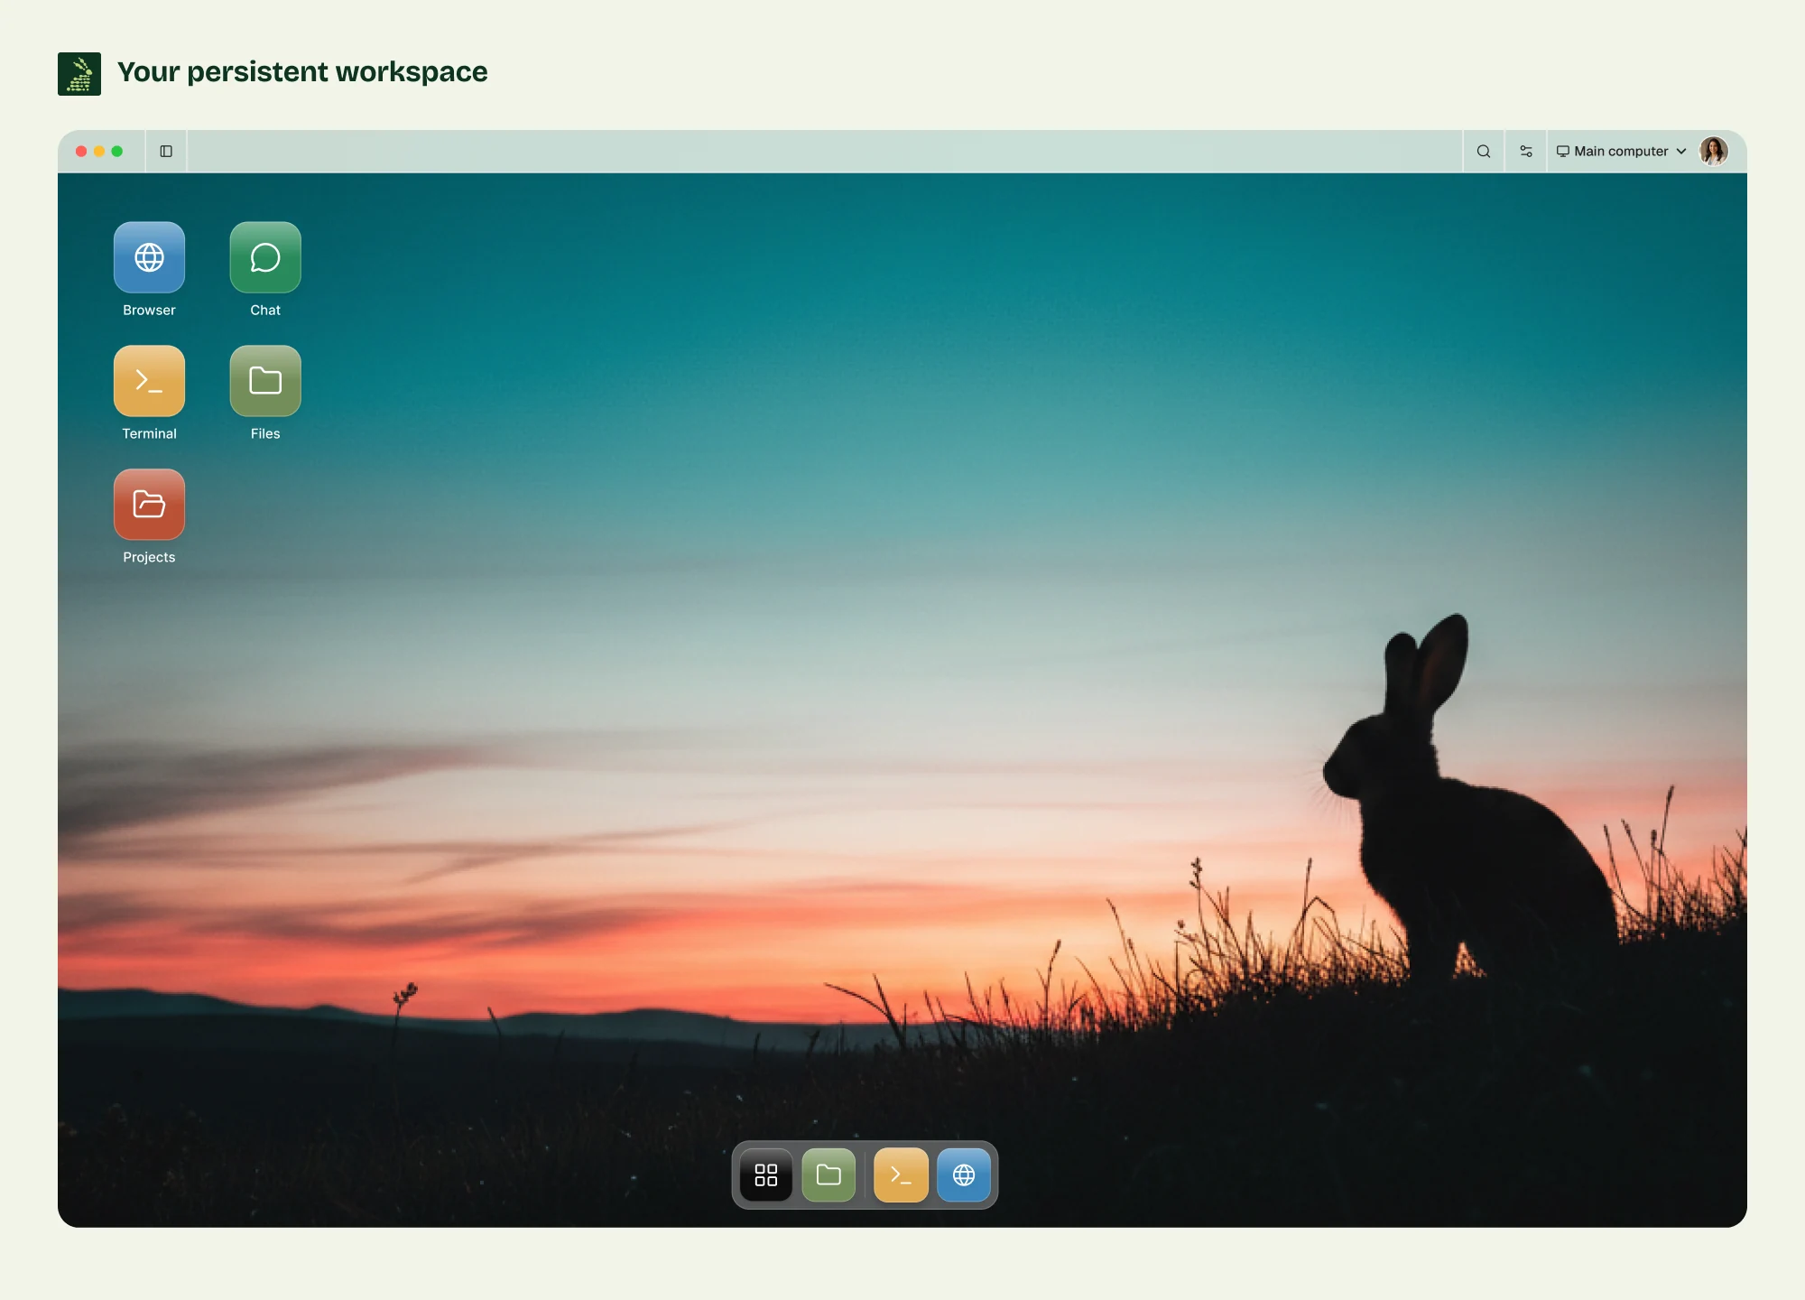Toggle the sidebar panel icon
1805x1300 pixels.
[166, 152]
